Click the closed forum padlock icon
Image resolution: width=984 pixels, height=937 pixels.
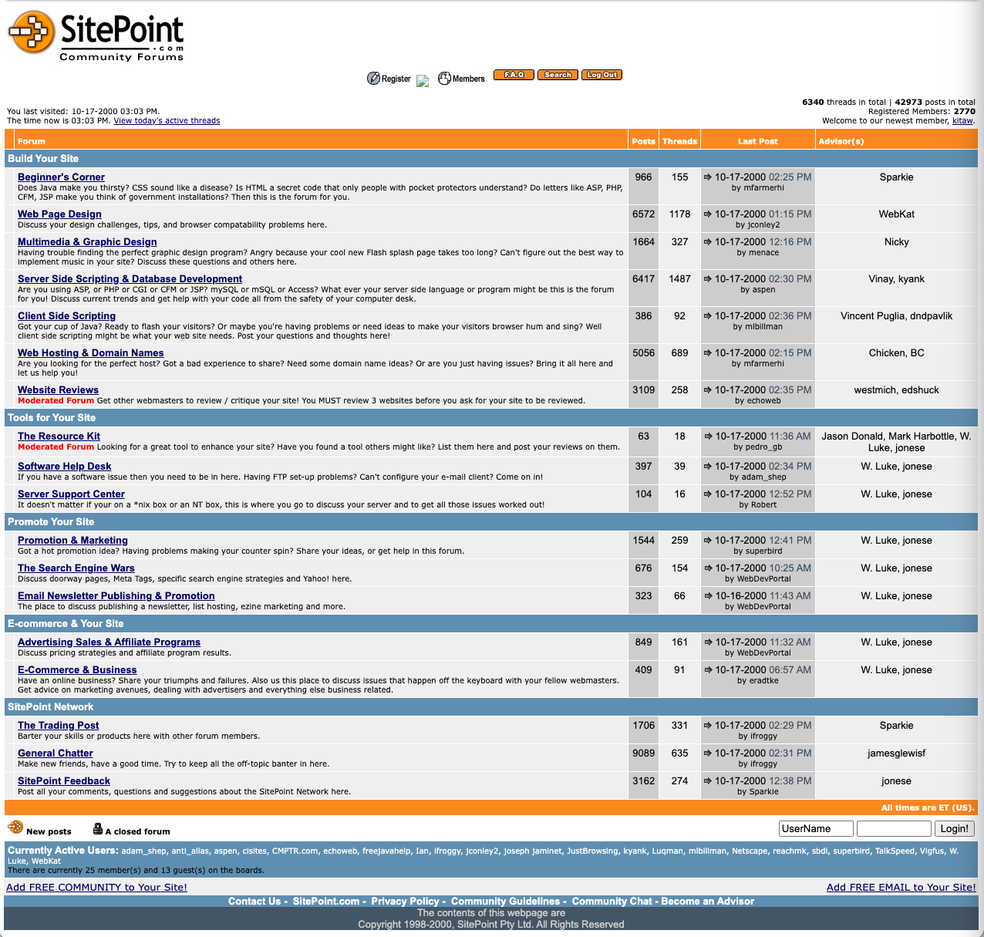pos(97,827)
